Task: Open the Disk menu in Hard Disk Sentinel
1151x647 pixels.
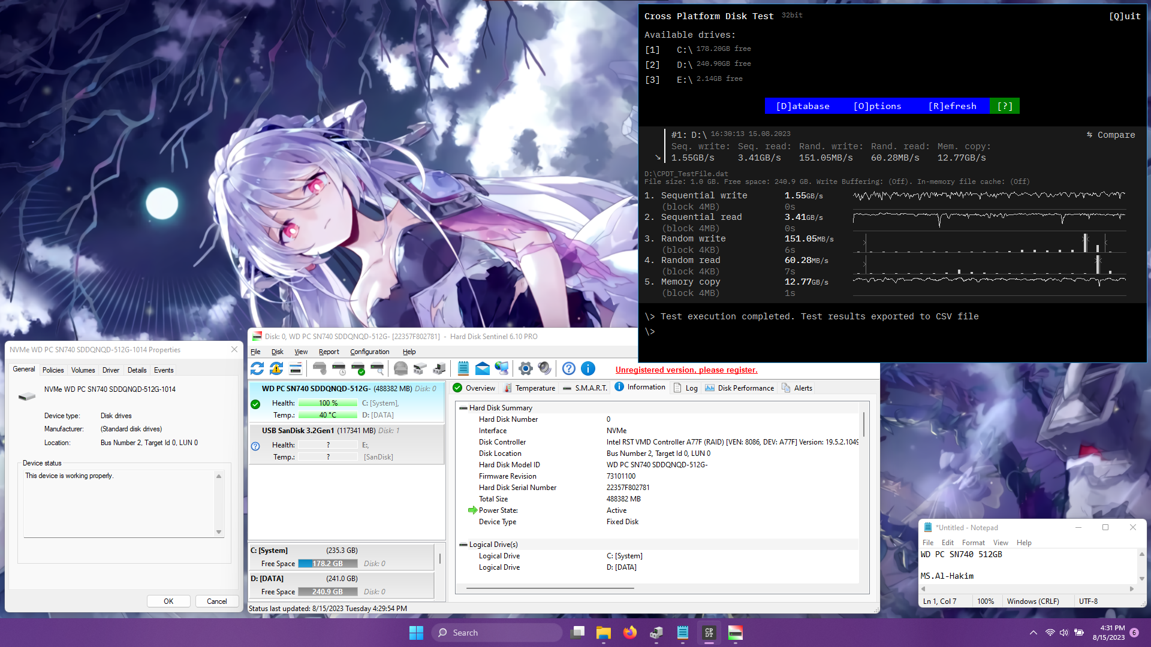Action: 278,352
